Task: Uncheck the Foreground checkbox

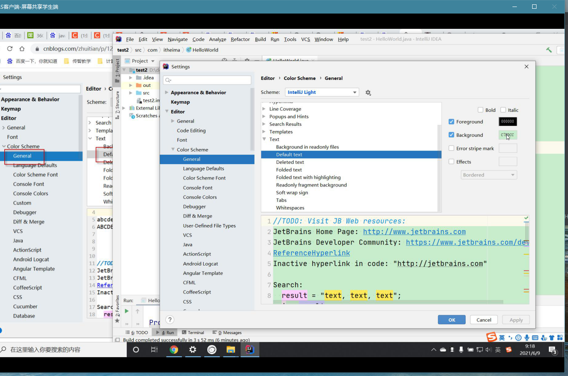Action: click(452, 121)
